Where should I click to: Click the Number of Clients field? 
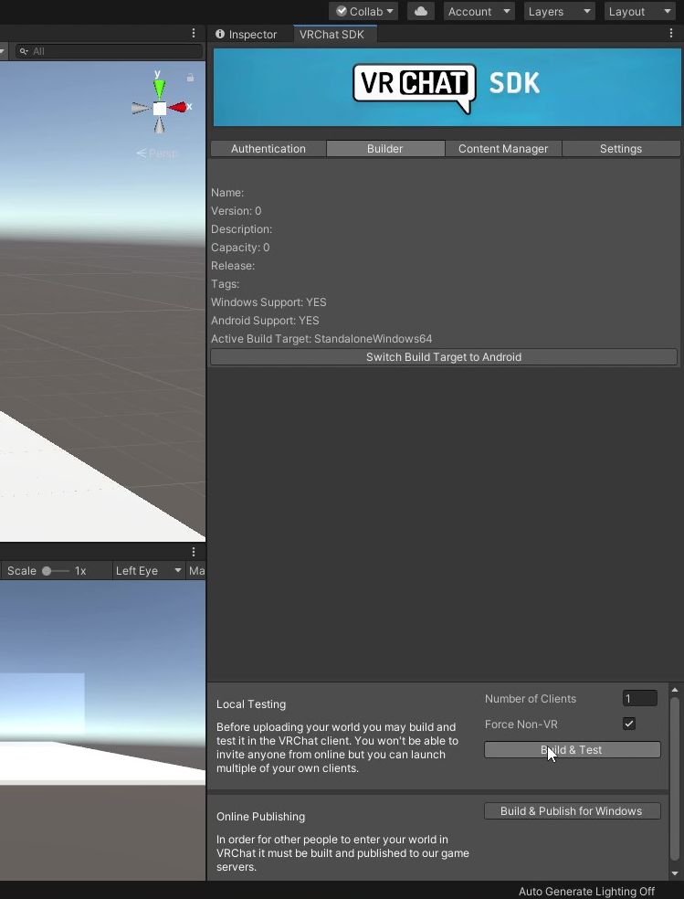click(639, 698)
